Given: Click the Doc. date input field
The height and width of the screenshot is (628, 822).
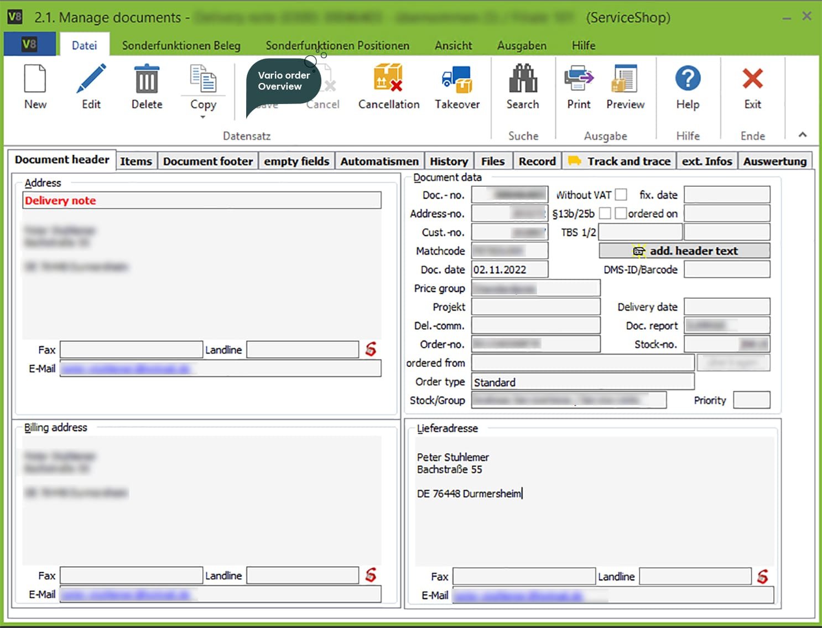Looking at the screenshot, I should 509,269.
